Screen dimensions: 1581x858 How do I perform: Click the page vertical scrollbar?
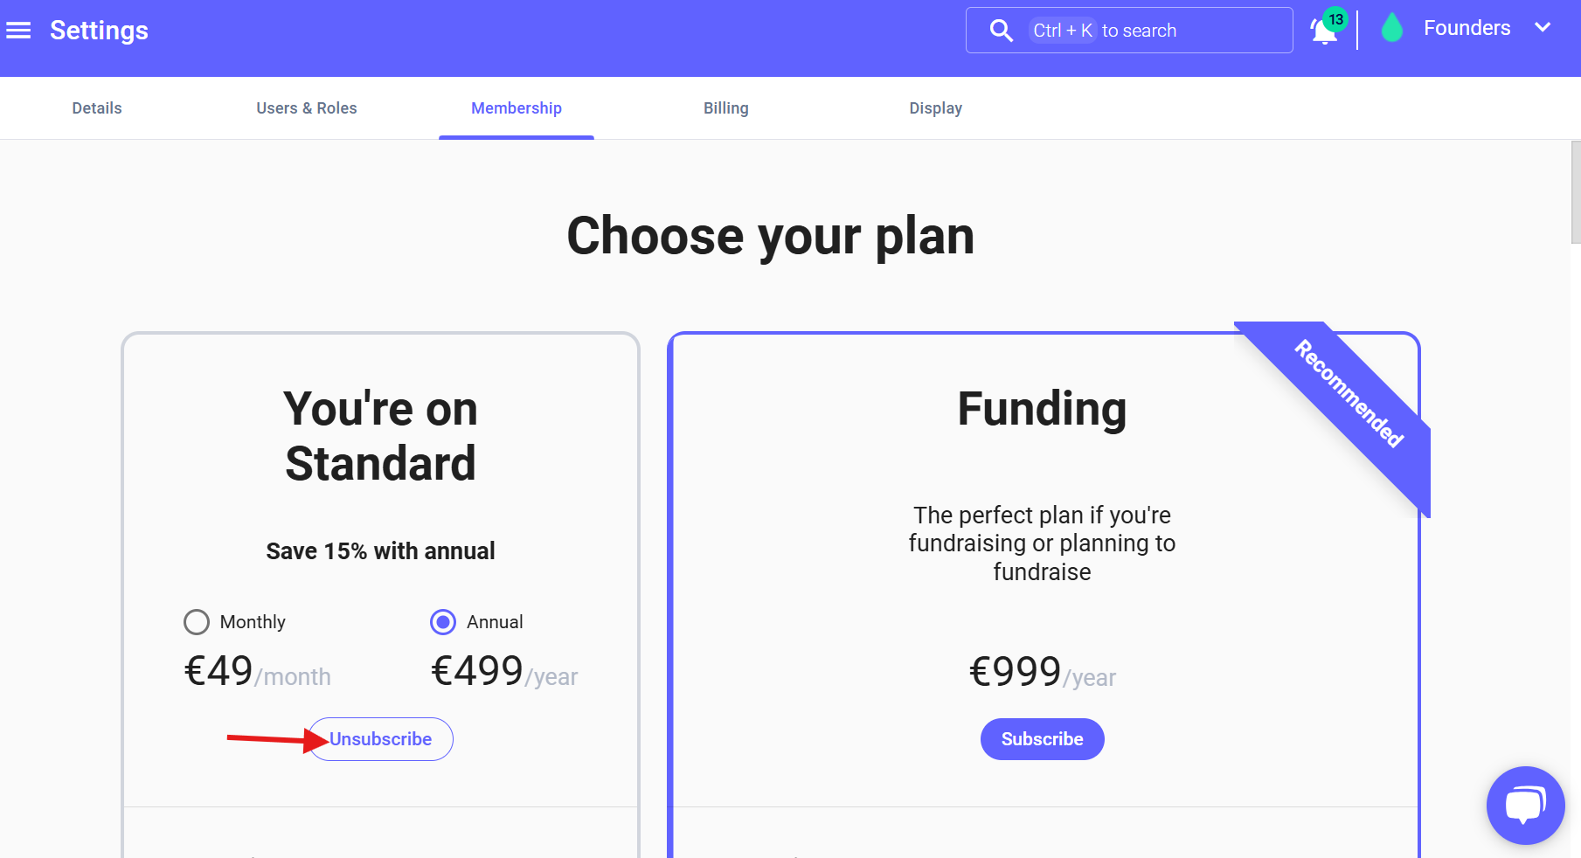point(1575,192)
